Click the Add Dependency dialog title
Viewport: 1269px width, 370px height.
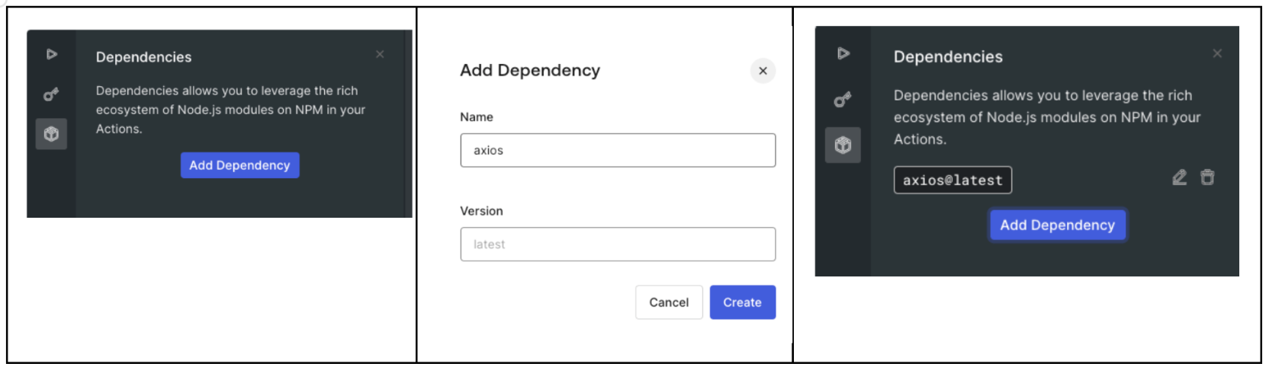point(530,70)
